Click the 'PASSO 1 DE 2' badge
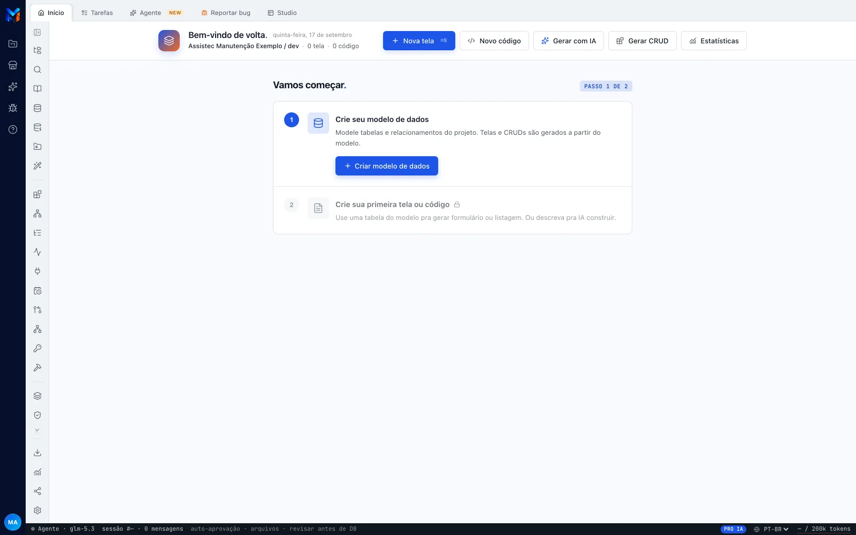 pos(606,86)
